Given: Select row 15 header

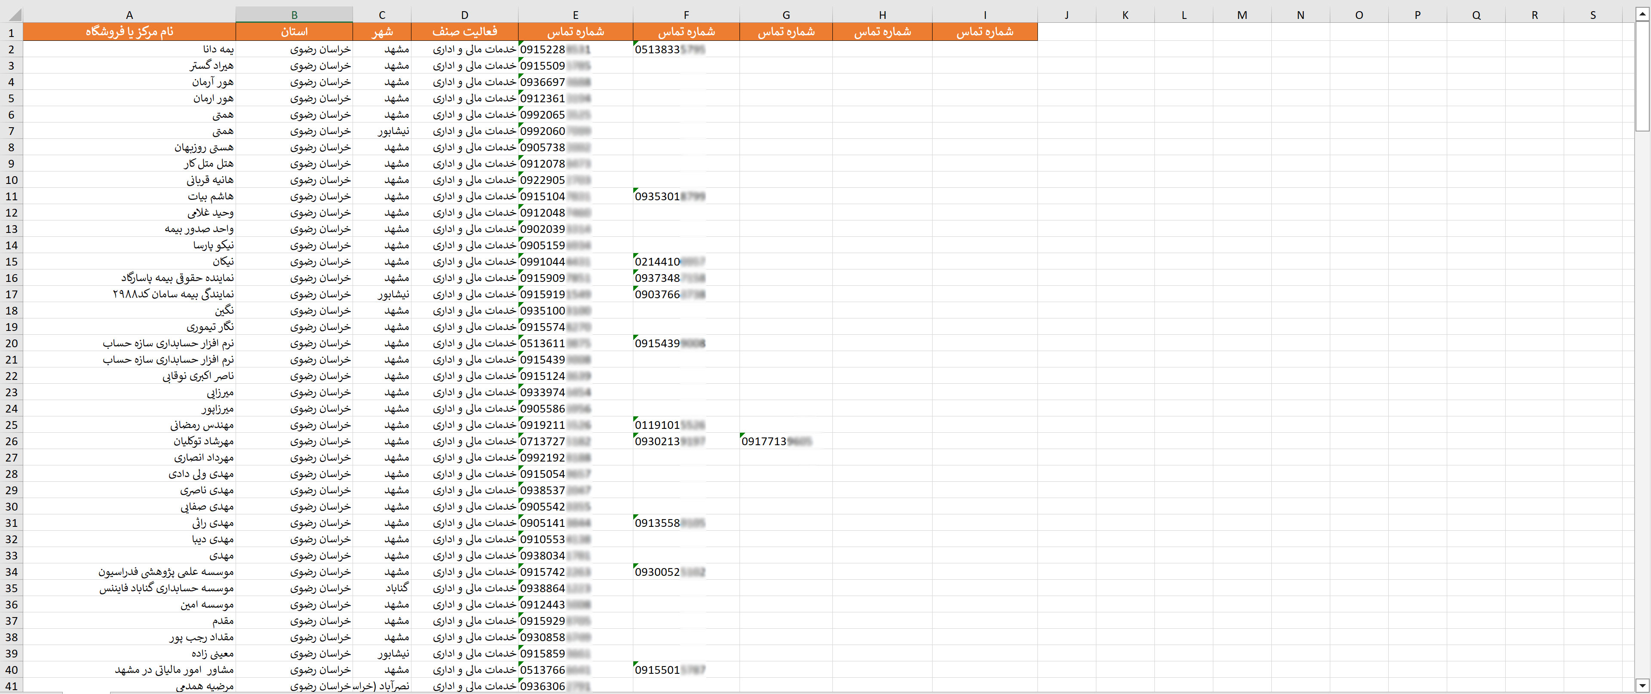Looking at the screenshot, I should [x=11, y=261].
